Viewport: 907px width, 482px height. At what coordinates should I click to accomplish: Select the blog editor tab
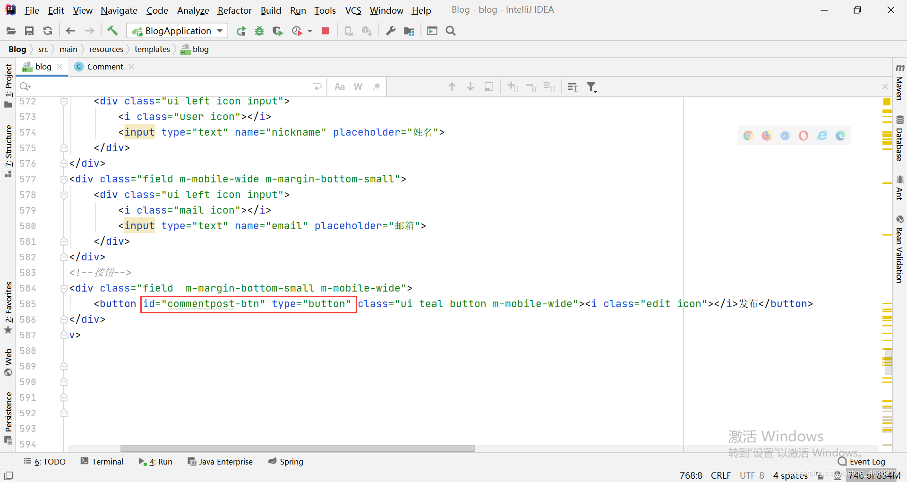point(43,67)
